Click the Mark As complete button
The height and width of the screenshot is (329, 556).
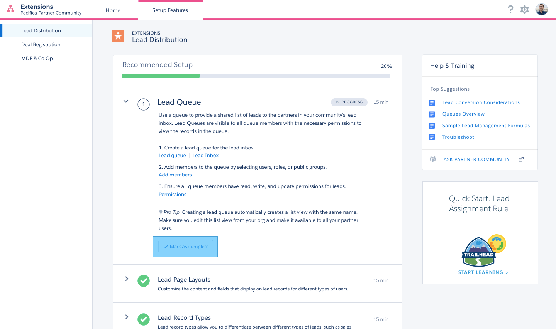coord(186,247)
